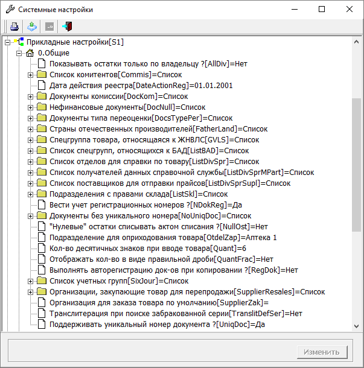
Task: Click page icon of Показывать остатки только по владельцу
Action: click(x=42, y=63)
